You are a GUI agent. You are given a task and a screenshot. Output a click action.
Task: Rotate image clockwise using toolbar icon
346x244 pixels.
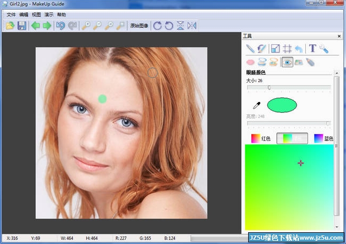tap(157, 26)
